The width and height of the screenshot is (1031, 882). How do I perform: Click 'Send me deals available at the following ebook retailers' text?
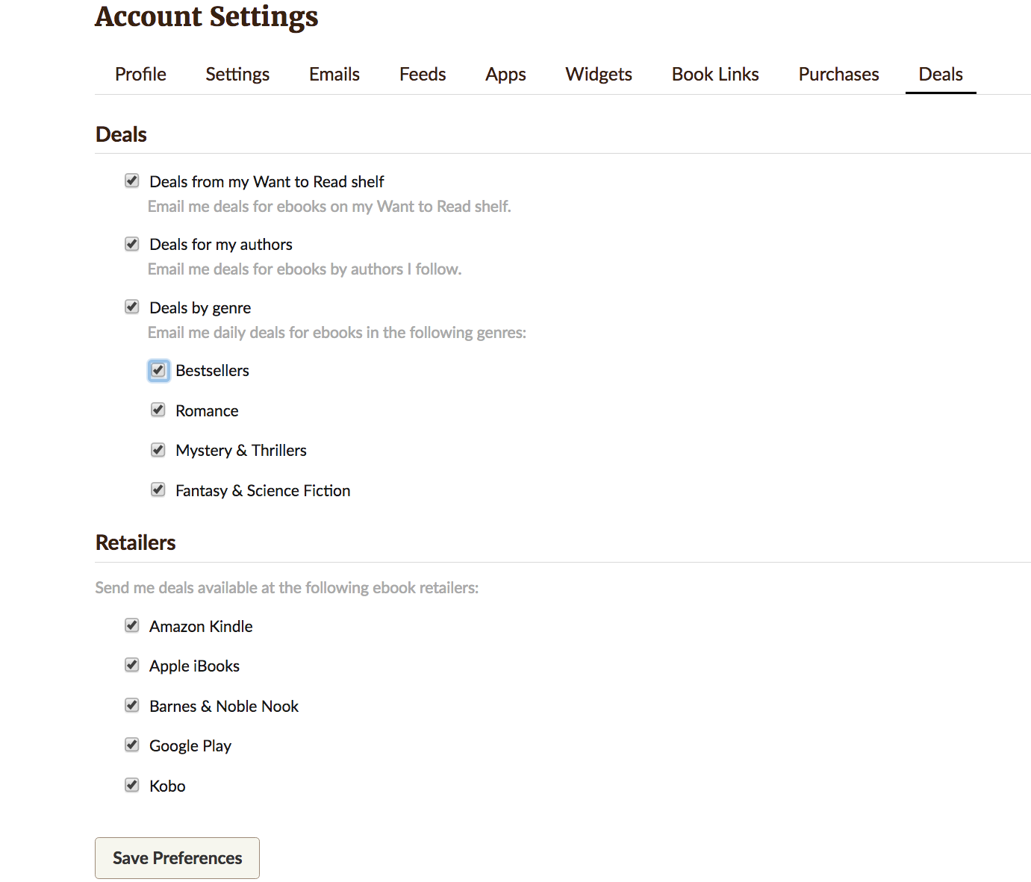[x=287, y=588]
